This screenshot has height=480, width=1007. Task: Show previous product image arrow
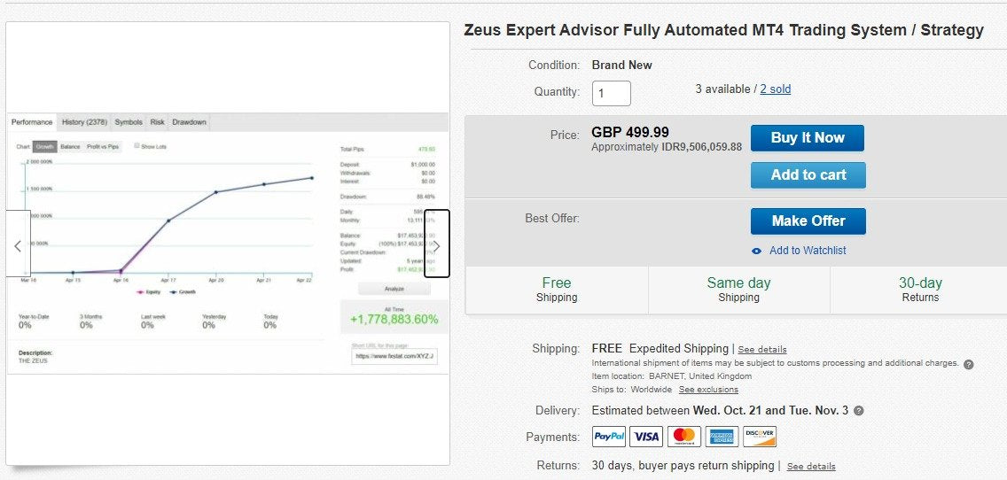(x=18, y=245)
